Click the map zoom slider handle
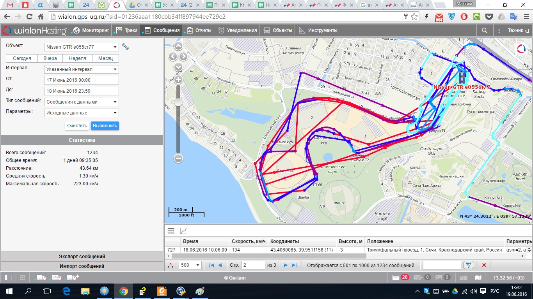 point(178,102)
